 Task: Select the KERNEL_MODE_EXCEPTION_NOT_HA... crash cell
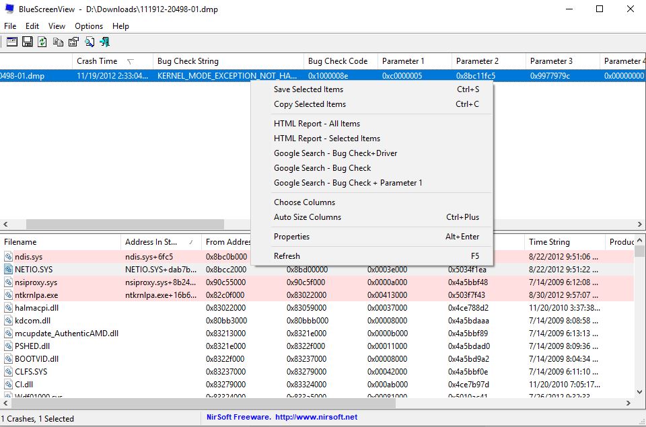coord(227,76)
